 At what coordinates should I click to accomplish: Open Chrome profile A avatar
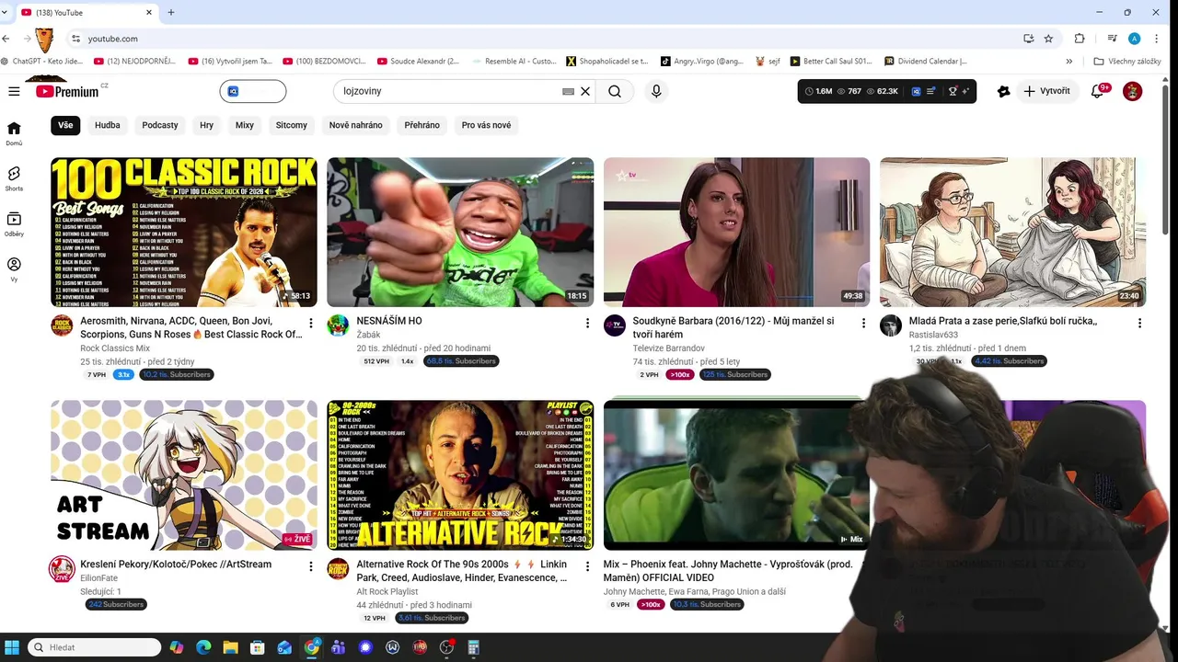click(x=1134, y=39)
